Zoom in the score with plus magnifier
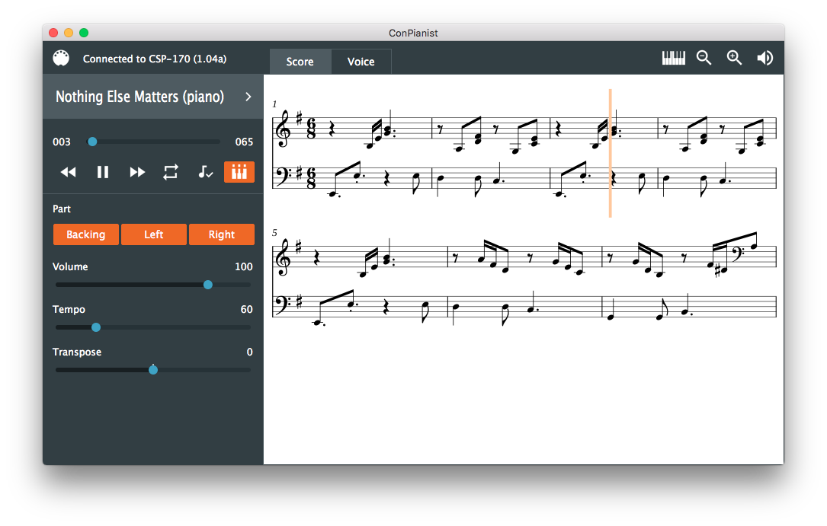827x526 pixels. tap(734, 58)
